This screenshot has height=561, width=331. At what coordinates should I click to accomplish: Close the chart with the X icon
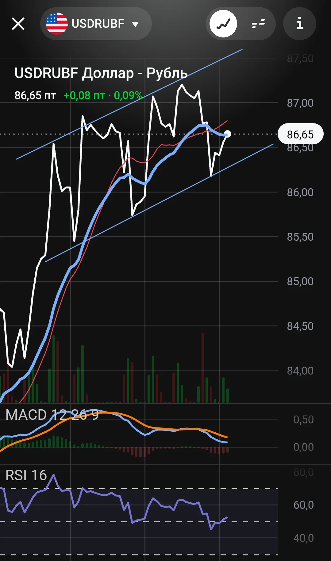click(x=18, y=24)
